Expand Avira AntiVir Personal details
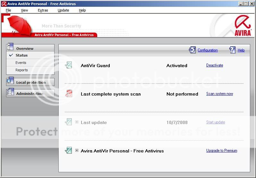The width and height of the screenshot is (256, 178). pos(77,151)
